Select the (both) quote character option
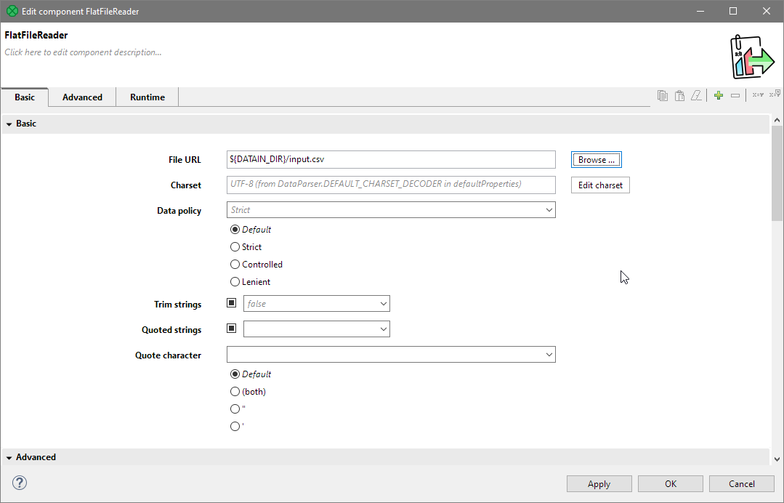 pos(235,391)
